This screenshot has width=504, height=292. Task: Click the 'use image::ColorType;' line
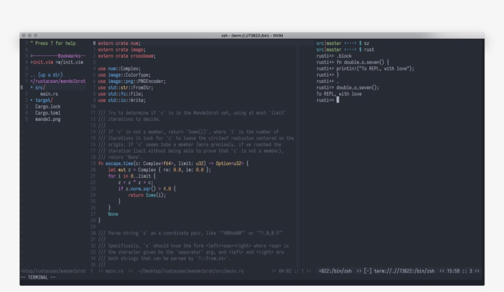click(x=124, y=75)
